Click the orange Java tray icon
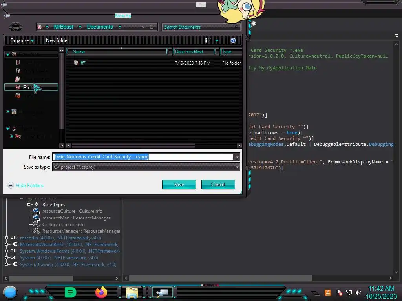402x301 pixels. tap(328, 292)
